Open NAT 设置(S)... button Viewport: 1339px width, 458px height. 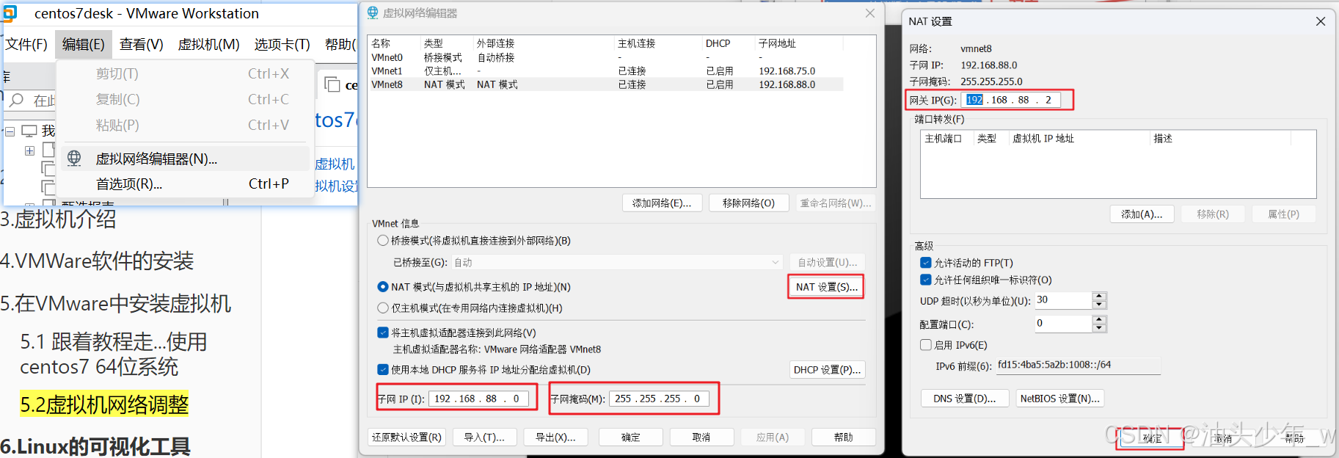pos(826,287)
